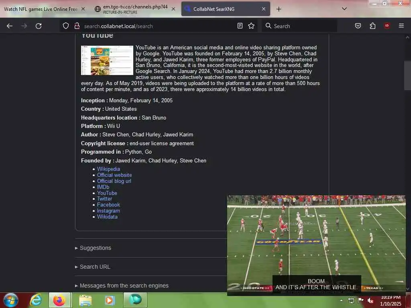The width and height of the screenshot is (411, 308).
Task: Toggle reader view in address bar
Action: pos(240,26)
